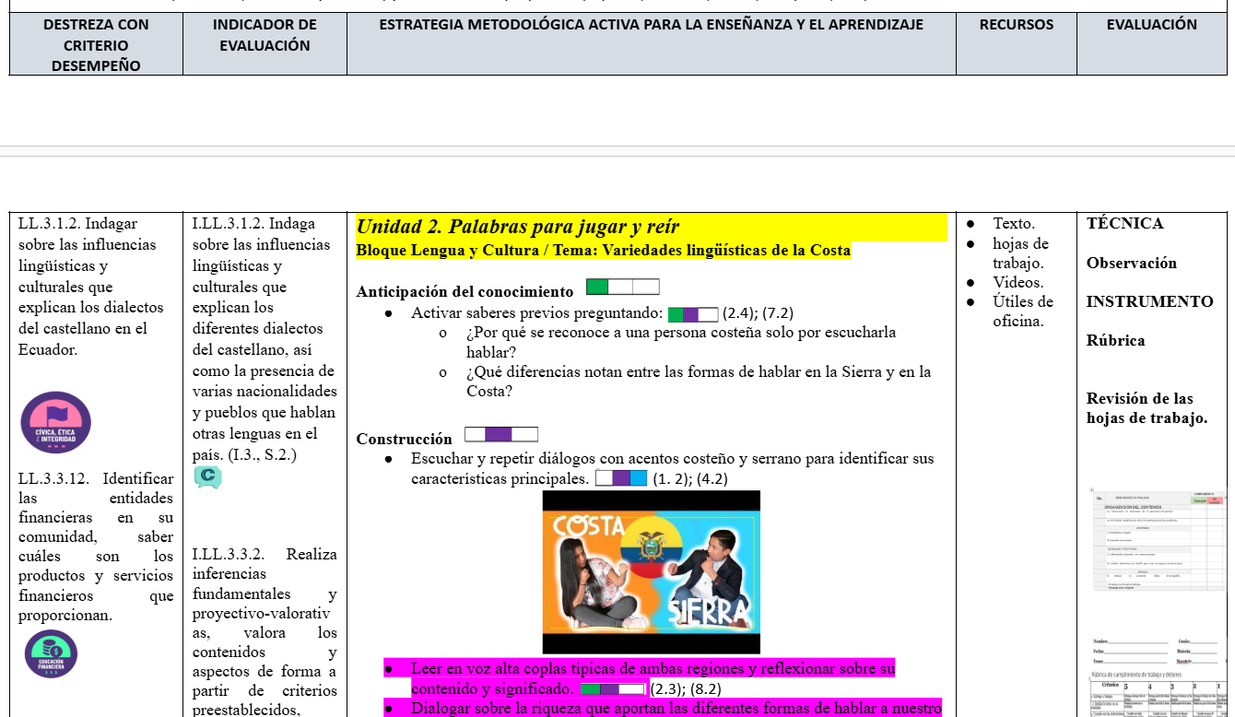This screenshot has width=1235, height=717.
Task: Click the Anticipación del conocimiento heading
Action: click(465, 292)
